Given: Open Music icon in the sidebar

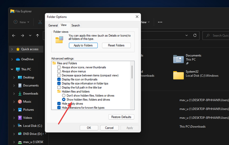Looking at the screenshot, I should pyautogui.click(x=20, y=101).
